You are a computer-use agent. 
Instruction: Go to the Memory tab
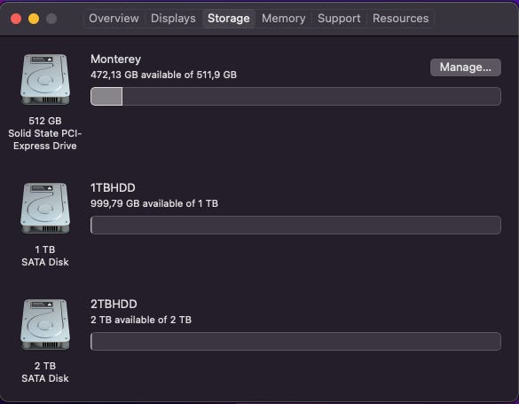[x=284, y=19]
